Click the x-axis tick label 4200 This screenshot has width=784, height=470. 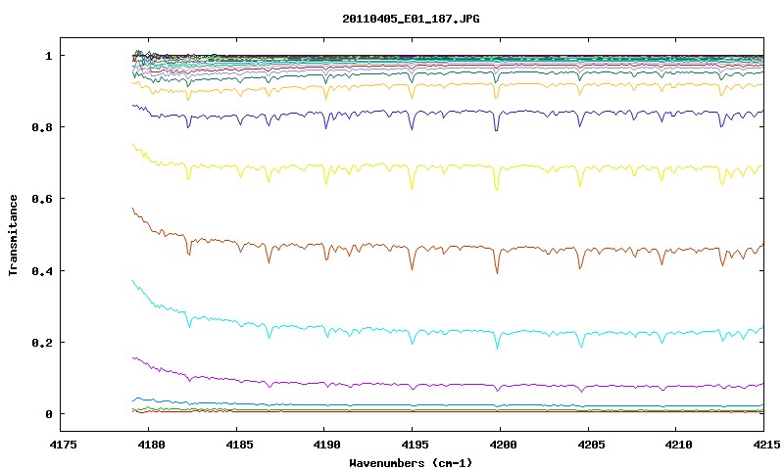501,444
